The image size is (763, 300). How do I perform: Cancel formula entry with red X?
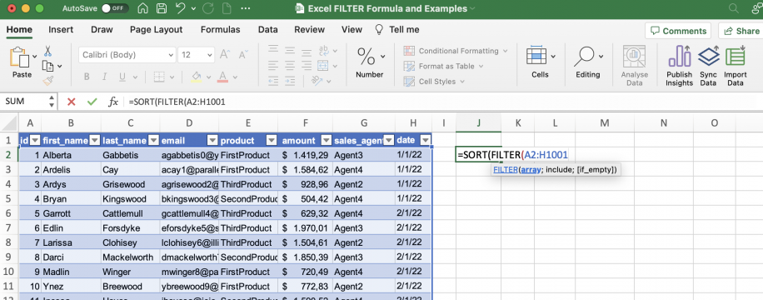coord(72,102)
